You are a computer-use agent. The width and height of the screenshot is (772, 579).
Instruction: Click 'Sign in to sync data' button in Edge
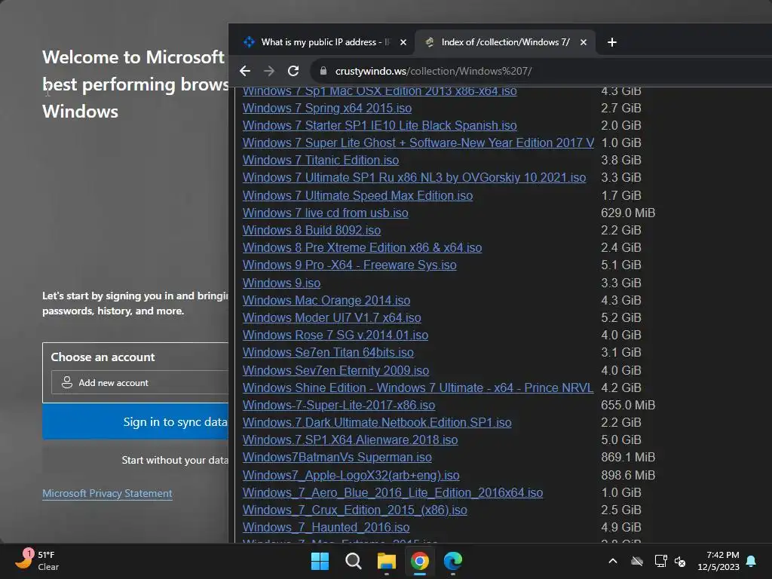point(136,421)
